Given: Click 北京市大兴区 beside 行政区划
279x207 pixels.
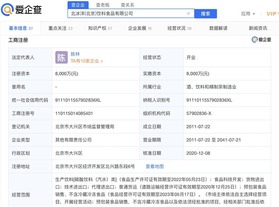Looking at the screenshot, I should [68, 153].
